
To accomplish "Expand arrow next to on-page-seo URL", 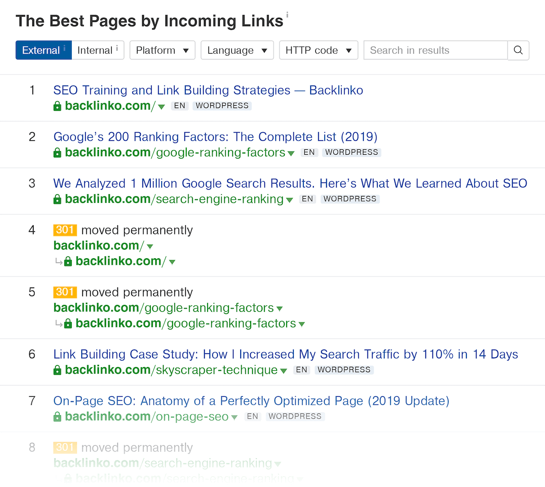I will click(x=234, y=418).
